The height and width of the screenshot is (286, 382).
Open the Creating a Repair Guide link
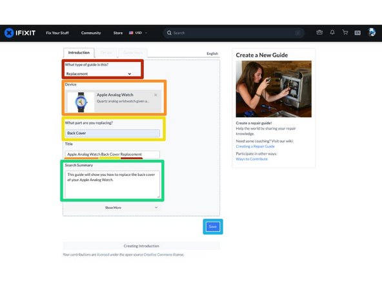point(255,146)
